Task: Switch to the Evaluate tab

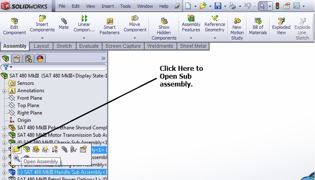Action: [89, 46]
